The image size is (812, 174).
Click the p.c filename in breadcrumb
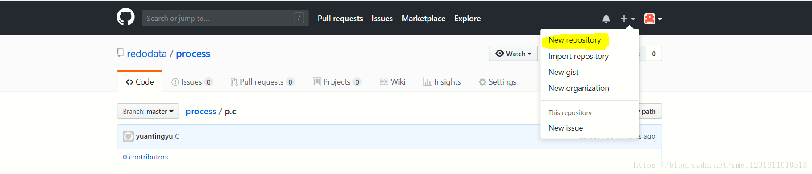coord(230,112)
